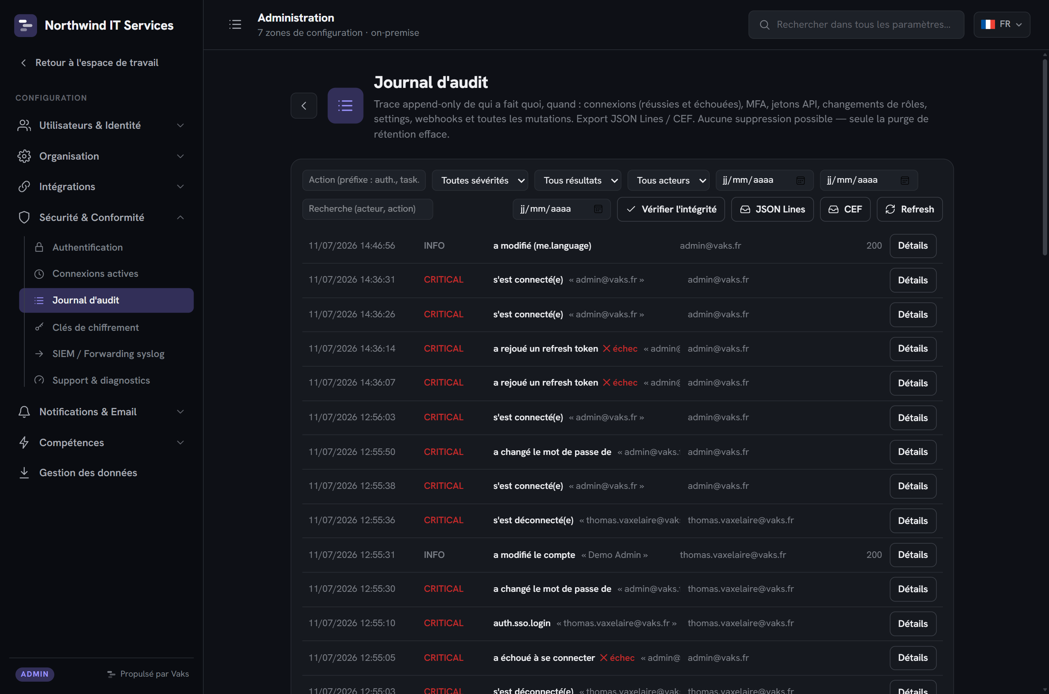The height and width of the screenshot is (694, 1049).
Task: Export logs as JSON Lines
Action: 772,209
